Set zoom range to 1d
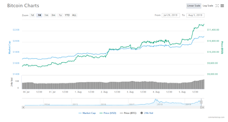The width and height of the screenshot is (228, 122). point(32,15)
